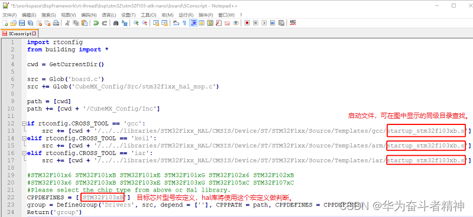Open the 宏(M) menu
Screen dimensions: 473x217
[167, 15]
